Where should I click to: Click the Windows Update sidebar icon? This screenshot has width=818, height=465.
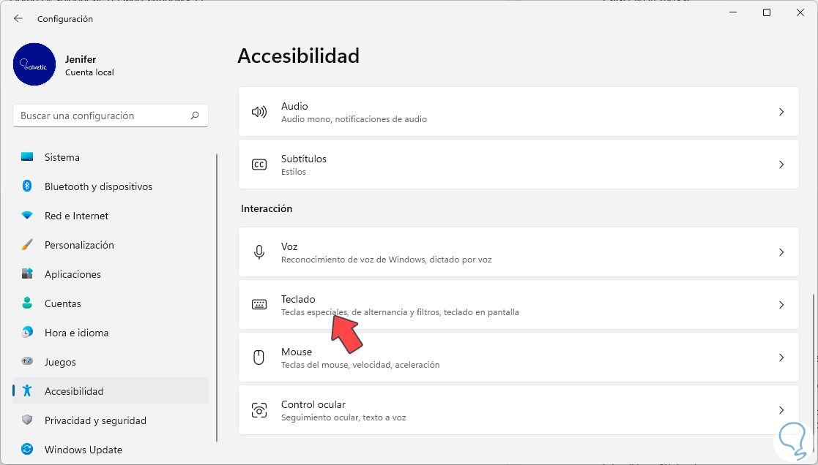(x=27, y=450)
